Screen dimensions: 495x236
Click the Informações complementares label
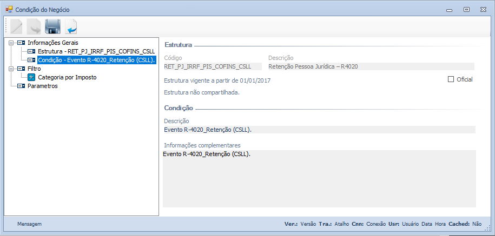click(202, 145)
